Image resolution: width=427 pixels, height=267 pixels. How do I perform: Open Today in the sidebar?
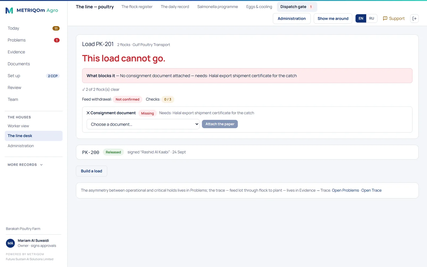[34, 28]
